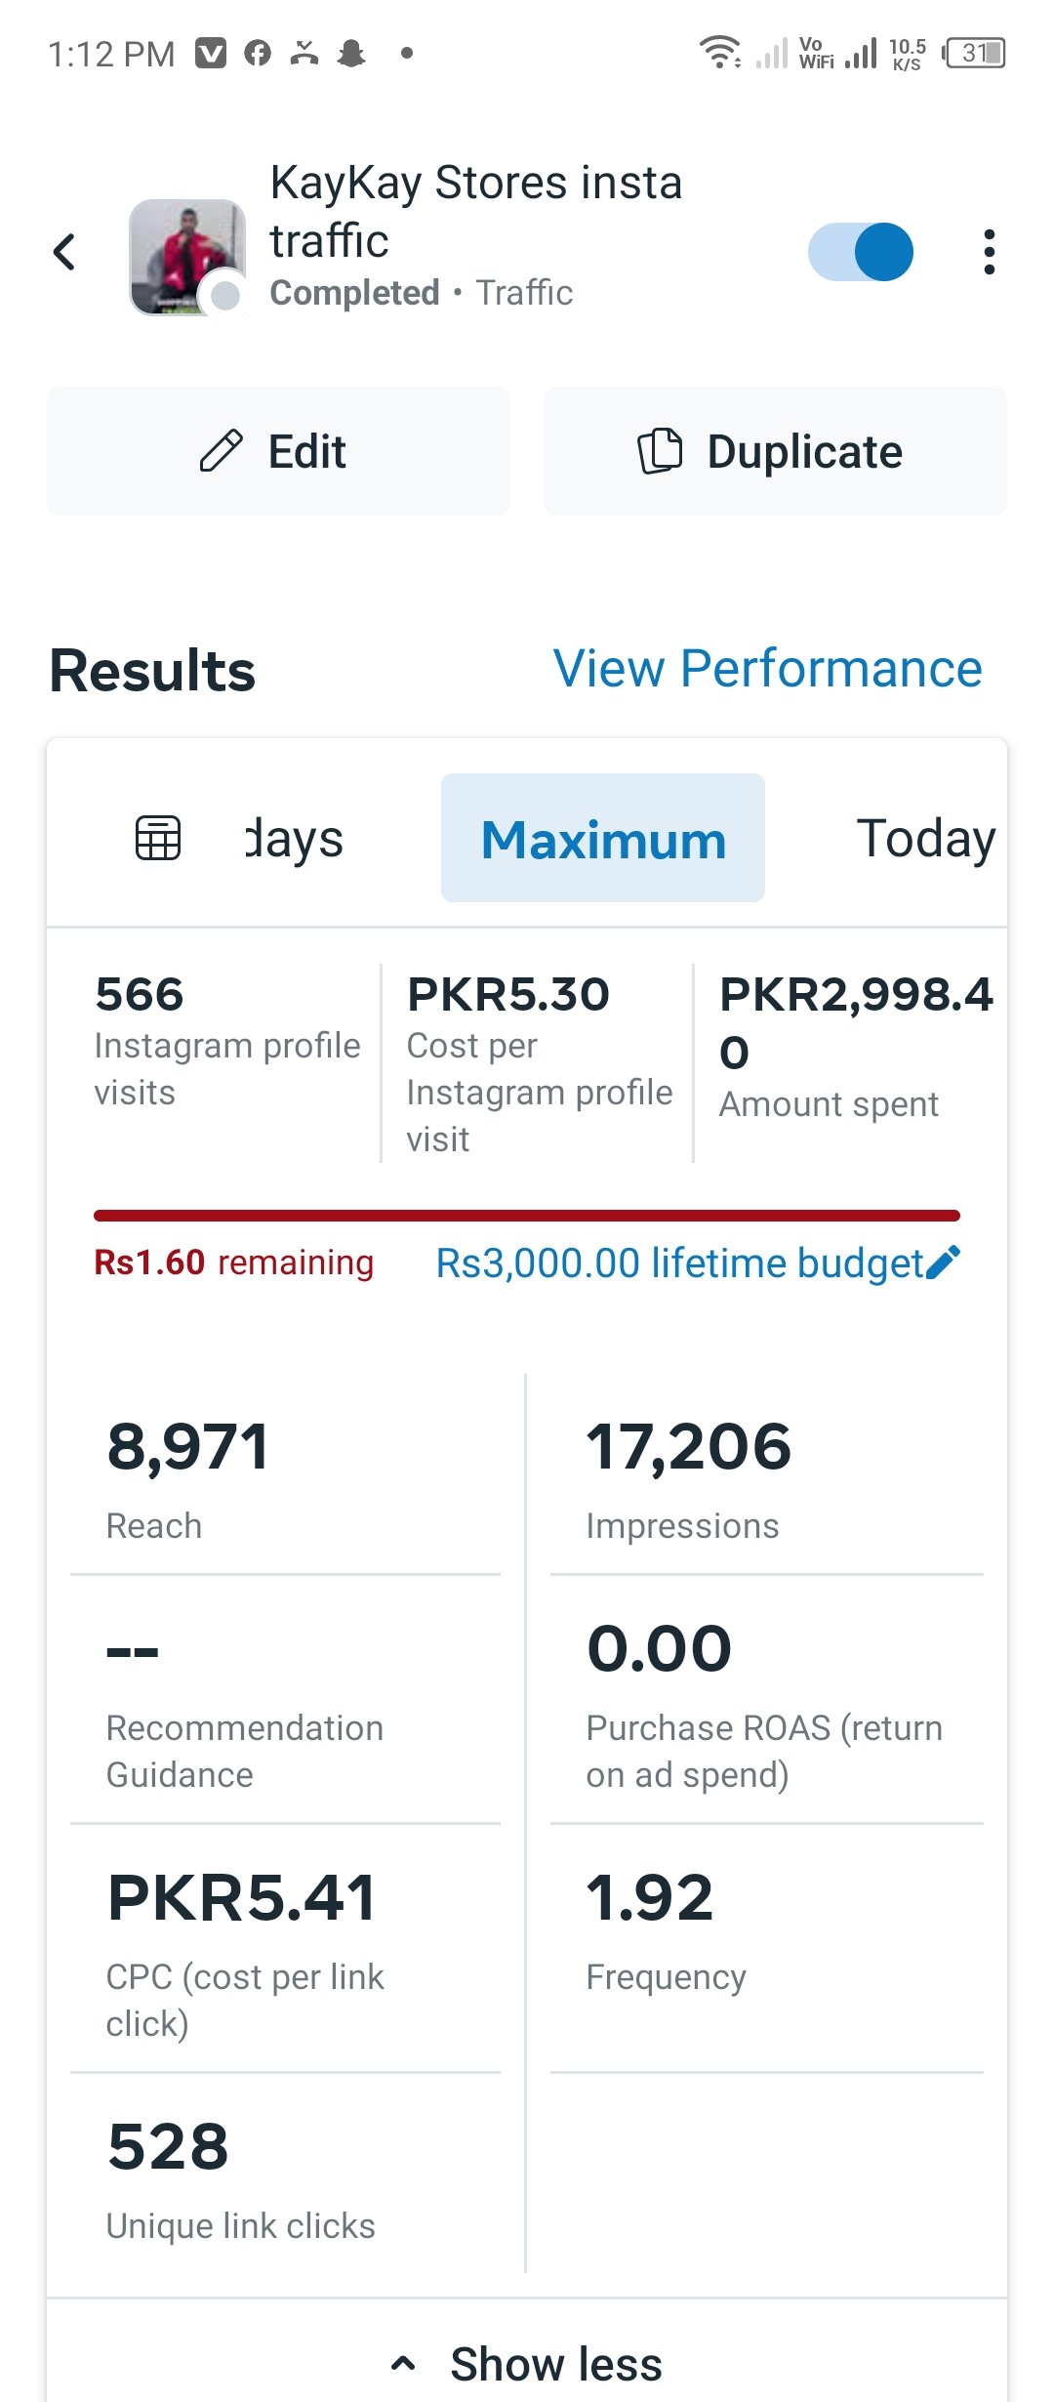The height and width of the screenshot is (2402, 1054).
Task: Tap the campaign profile thumbnail
Action: [186, 256]
